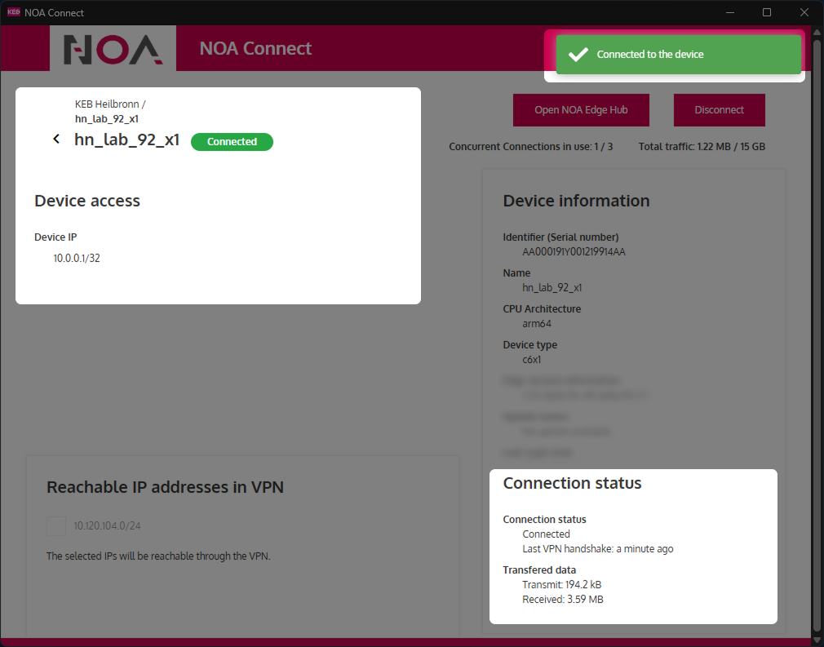
Task: Toggle the 10.120.104.0/24 reachable IP checkbox
Action: click(x=56, y=526)
